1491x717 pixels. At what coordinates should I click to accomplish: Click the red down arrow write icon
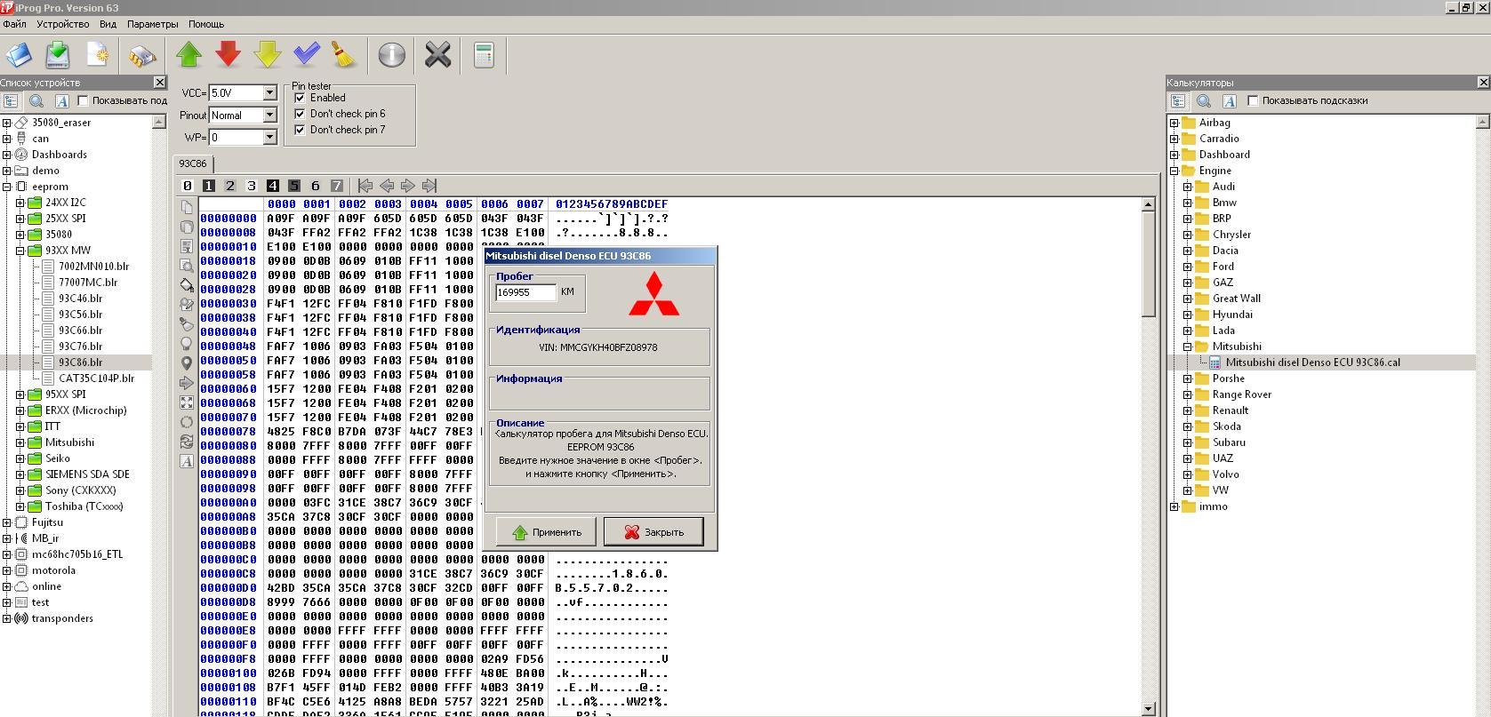228,55
